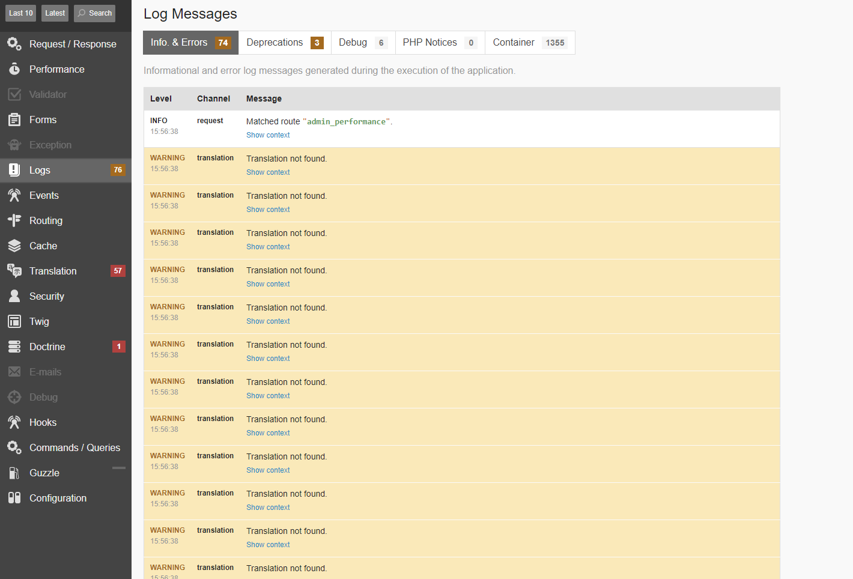The image size is (853, 579).
Task: Show context for the admin_performance route message
Action: click(x=268, y=135)
